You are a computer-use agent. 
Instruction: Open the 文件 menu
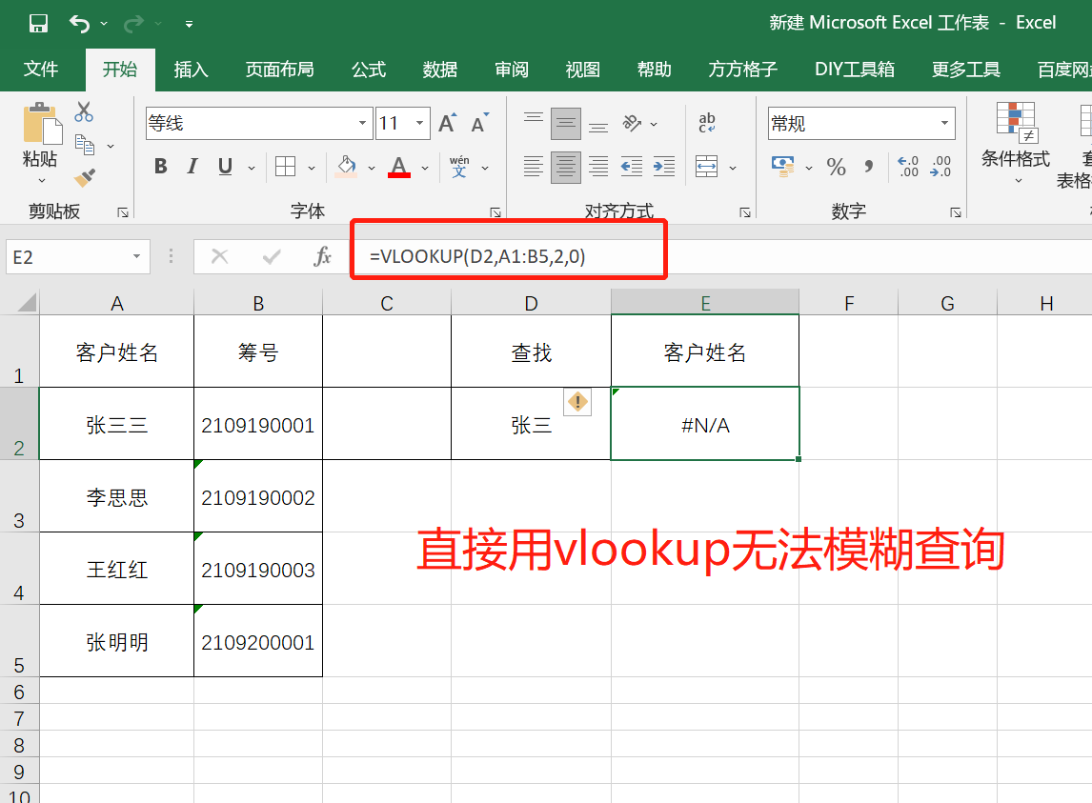coord(41,70)
